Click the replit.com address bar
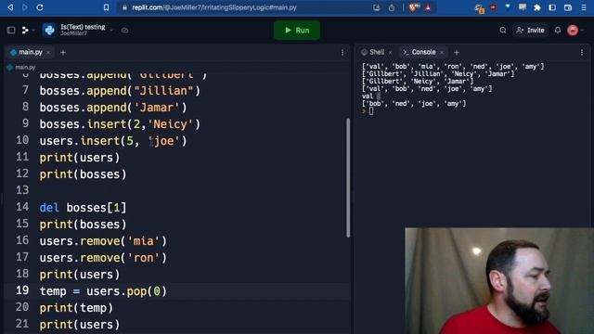The image size is (594, 334). (x=214, y=7)
